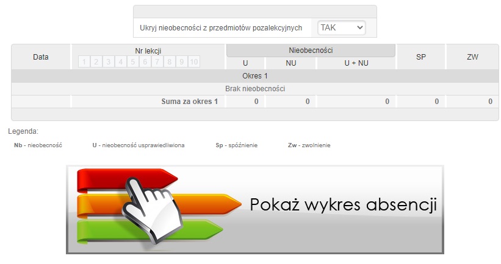Click the Data column header
Viewport: 501px width, 264px height.
point(40,57)
